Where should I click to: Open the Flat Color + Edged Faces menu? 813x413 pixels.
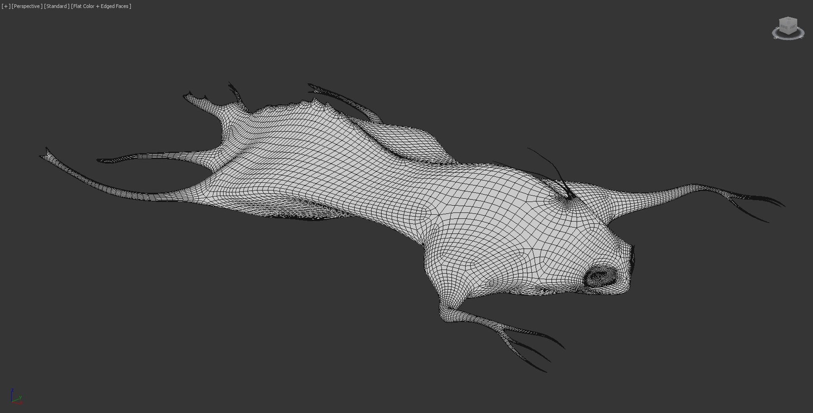[x=101, y=6]
